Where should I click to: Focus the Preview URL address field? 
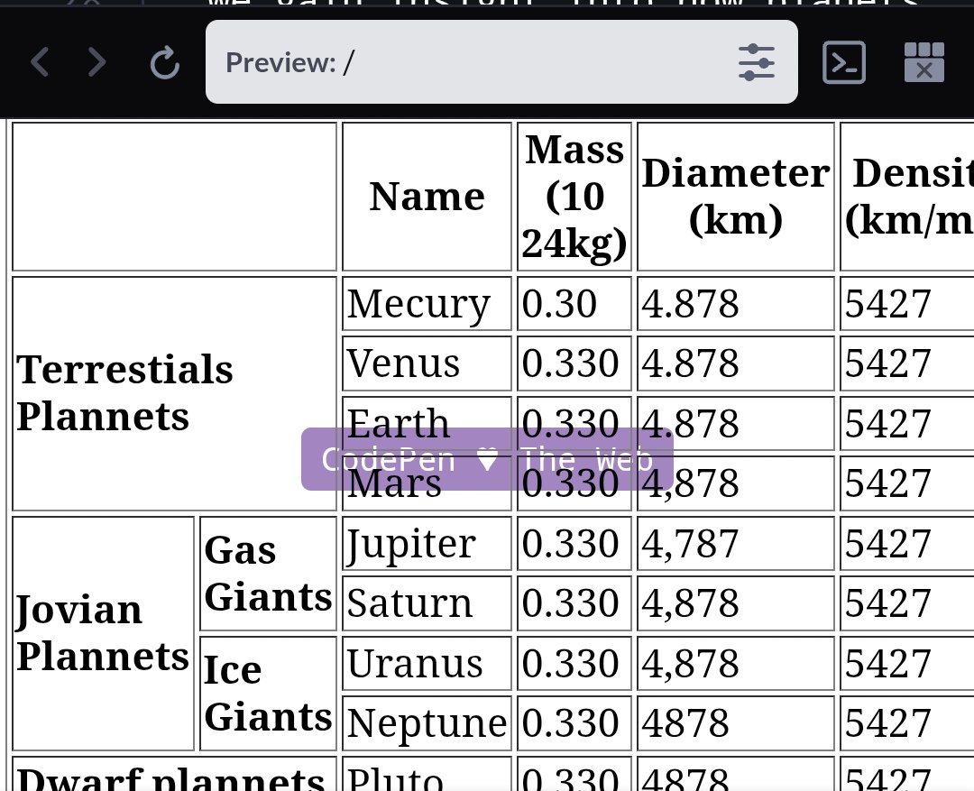501,61
